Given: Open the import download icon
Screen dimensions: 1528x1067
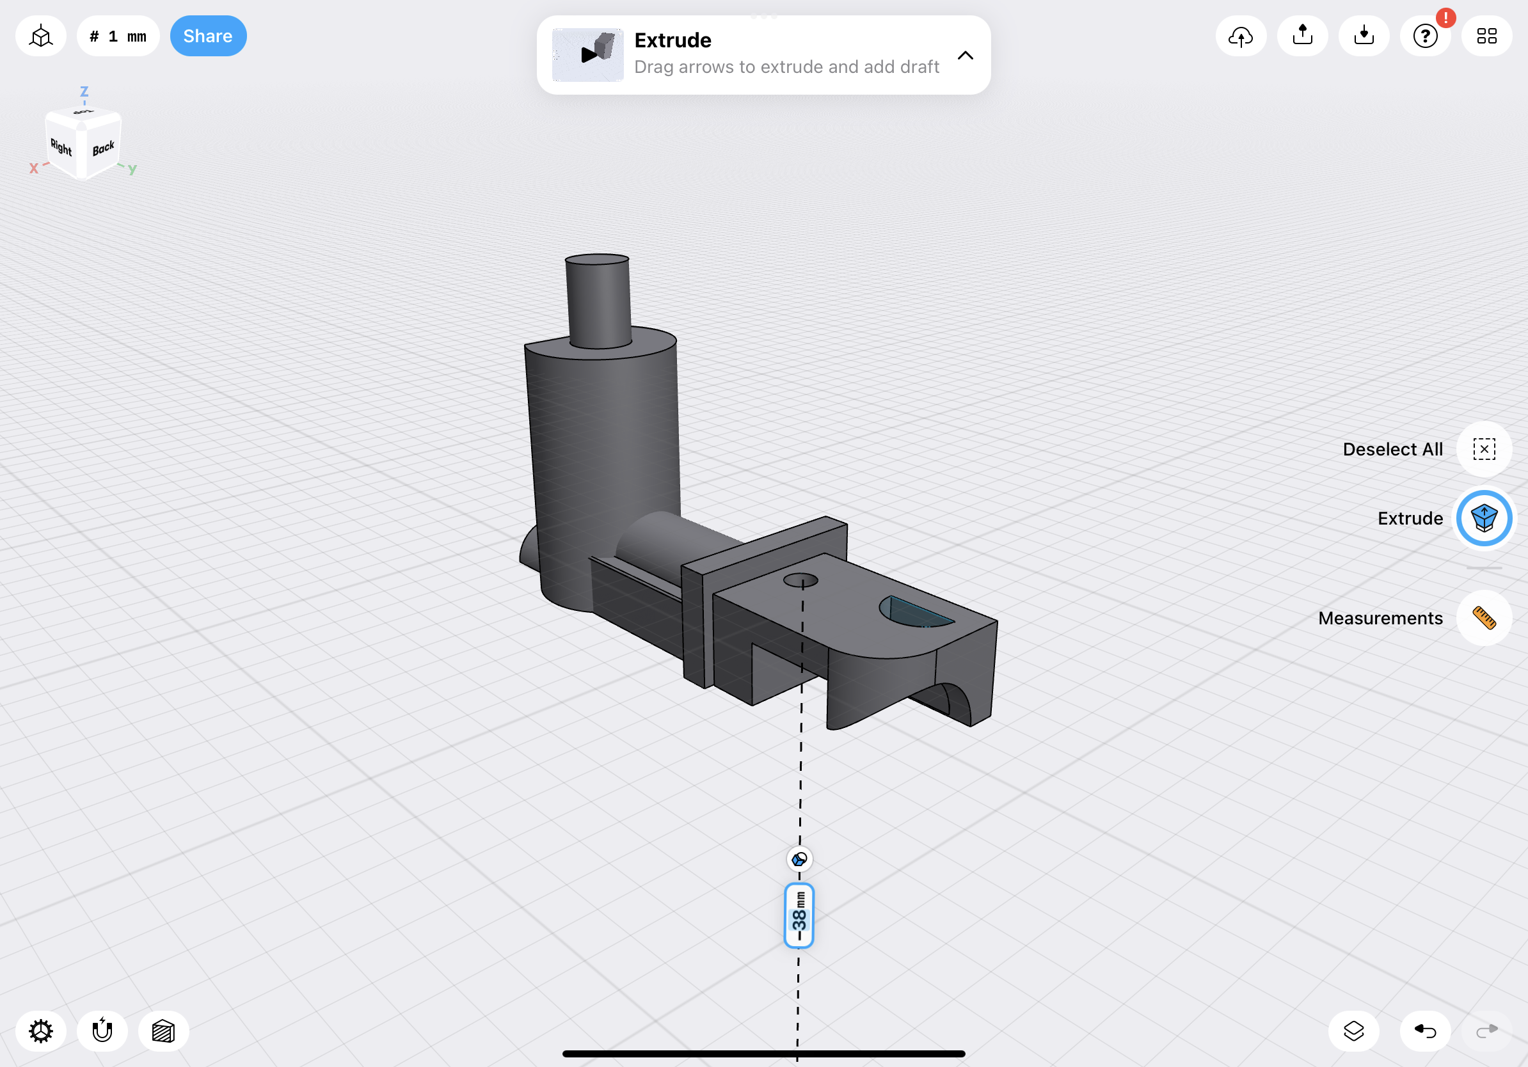Looking at the screenshot, I should coord(1364,36).
